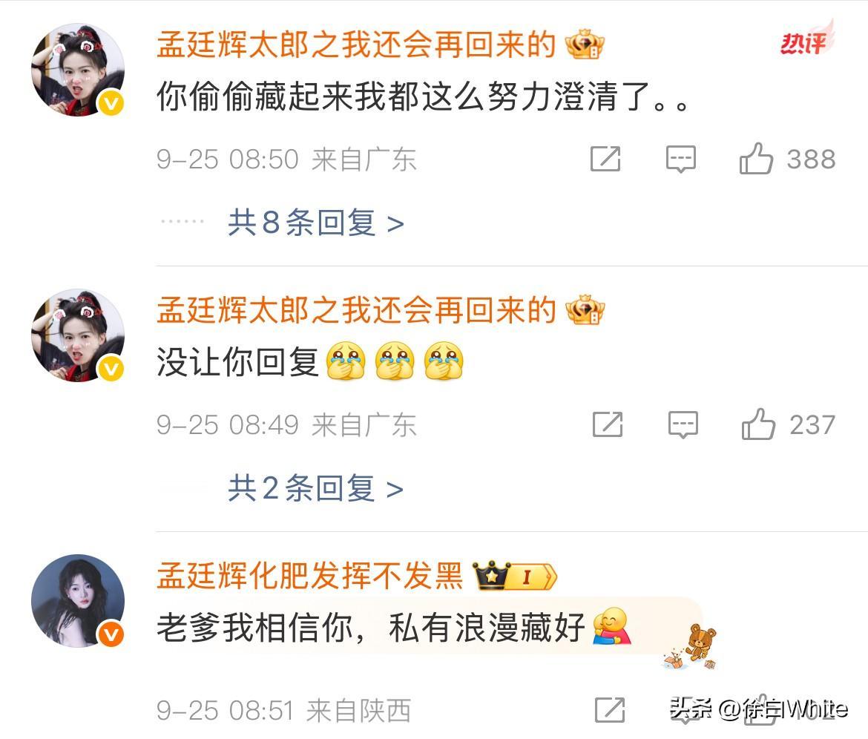Open first commenter's profile avatar
This screenshot has height=739, width=868.
(78, 70)
